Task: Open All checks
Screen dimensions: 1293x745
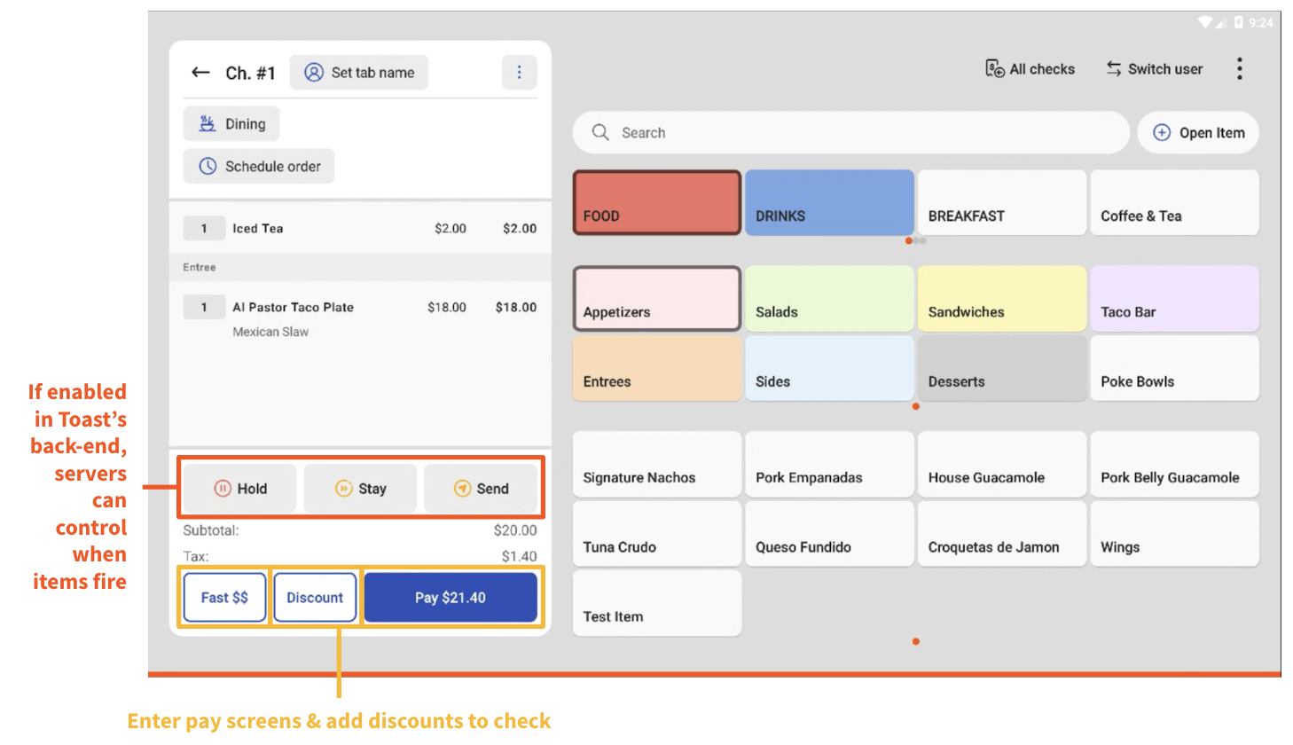Action: (x=1029, y=68)
